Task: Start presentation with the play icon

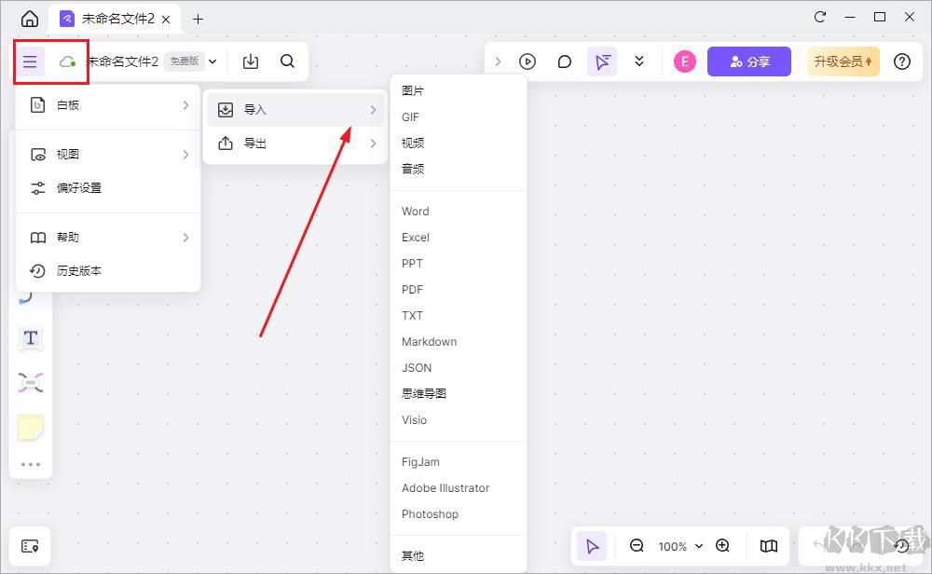Action: tap(528, 61)
